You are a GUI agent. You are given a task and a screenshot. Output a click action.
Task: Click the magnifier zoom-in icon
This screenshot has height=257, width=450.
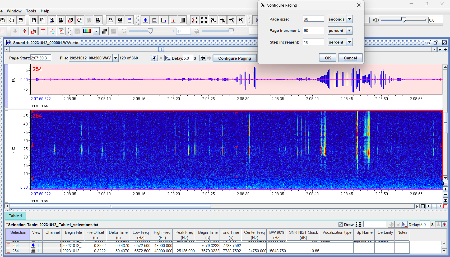[213, 20]
